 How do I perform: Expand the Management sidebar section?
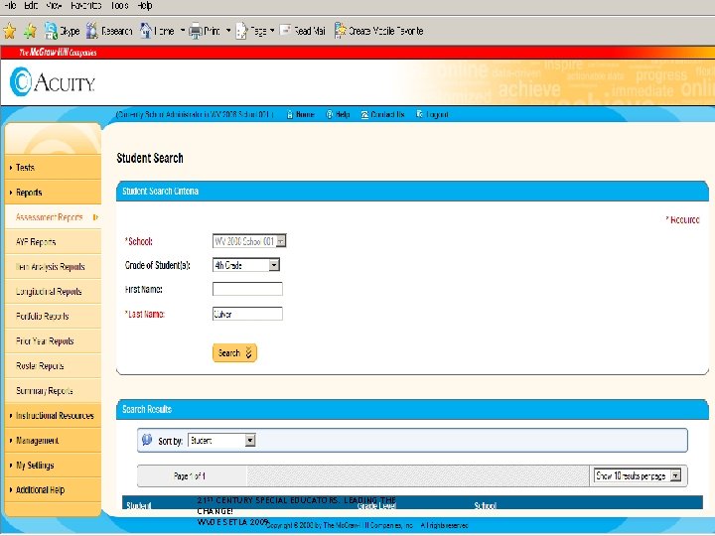coord(53,441)
